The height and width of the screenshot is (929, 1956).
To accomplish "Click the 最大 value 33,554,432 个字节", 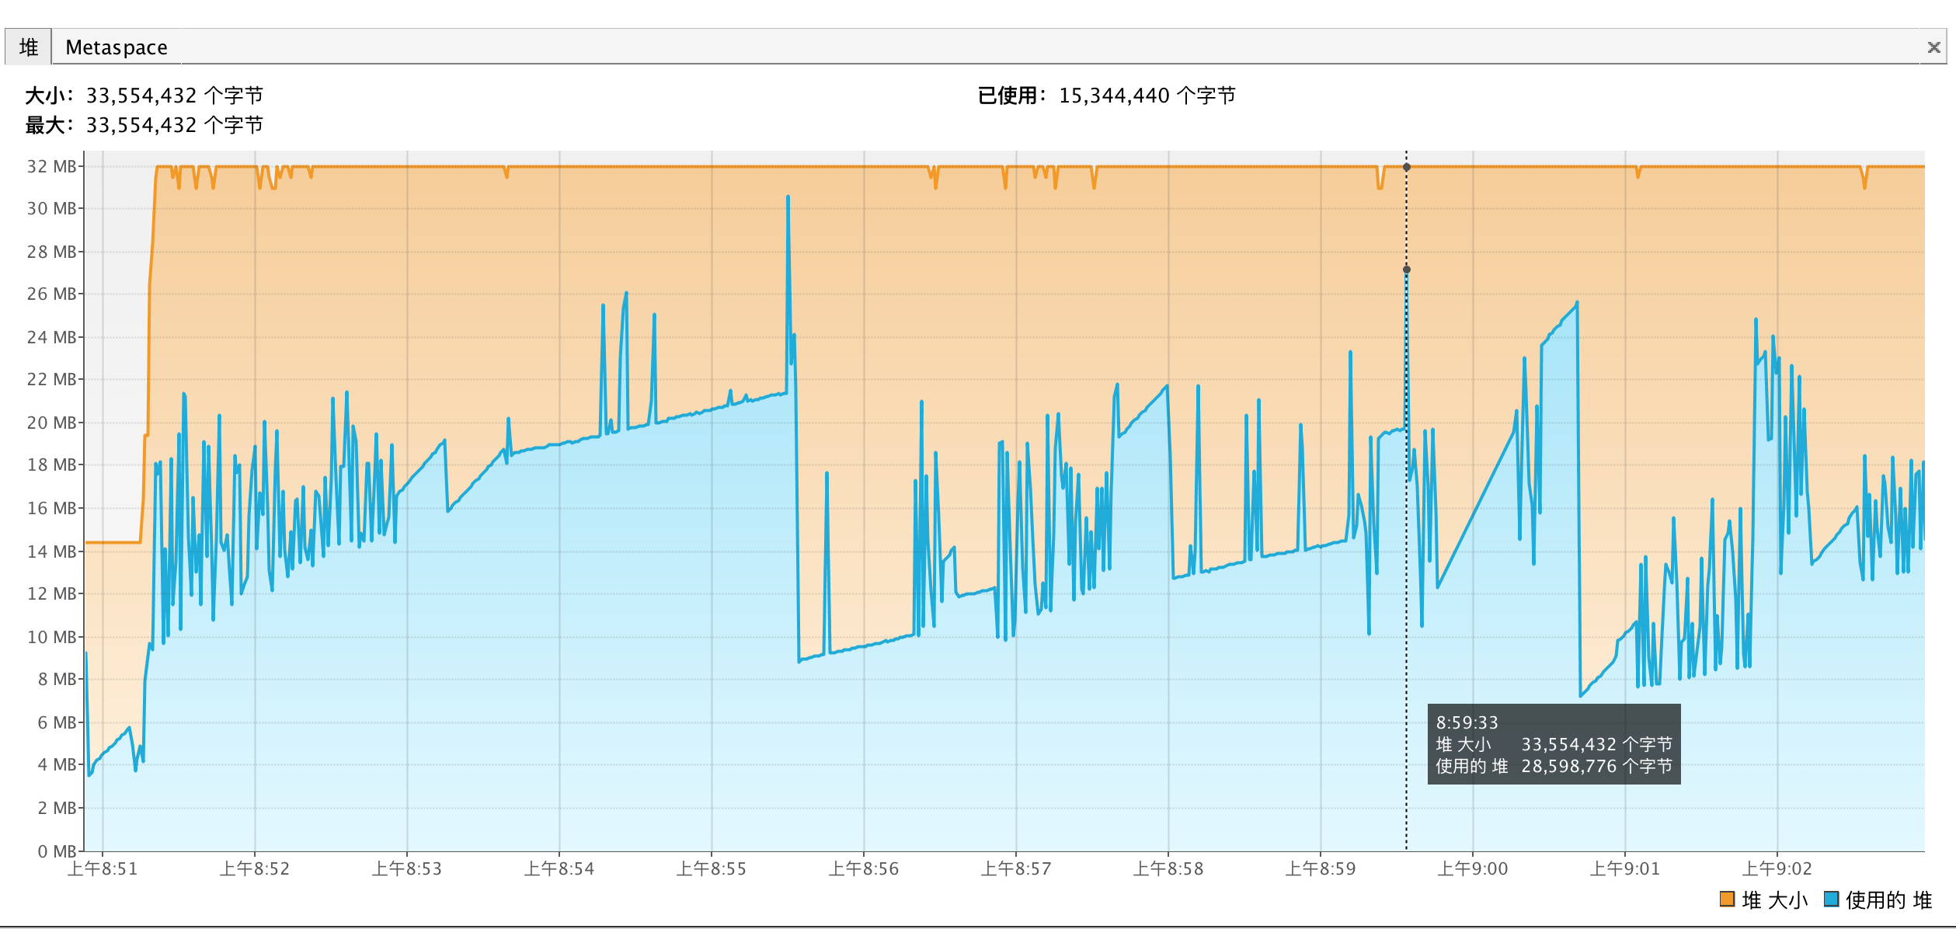I will click(175, 125).
